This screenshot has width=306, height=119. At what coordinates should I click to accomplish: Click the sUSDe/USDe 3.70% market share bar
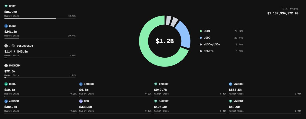[x=40, y=58]
